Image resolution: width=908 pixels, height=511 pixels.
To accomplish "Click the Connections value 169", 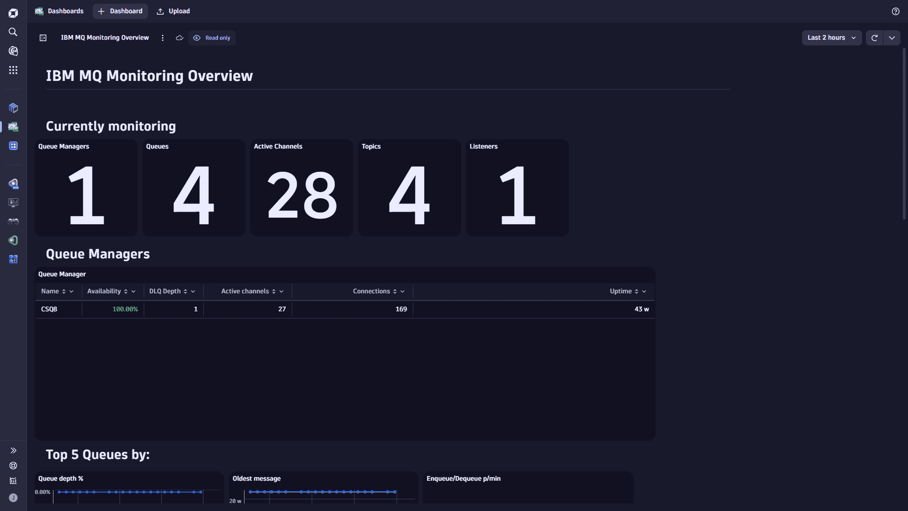I will coord(401,309).
